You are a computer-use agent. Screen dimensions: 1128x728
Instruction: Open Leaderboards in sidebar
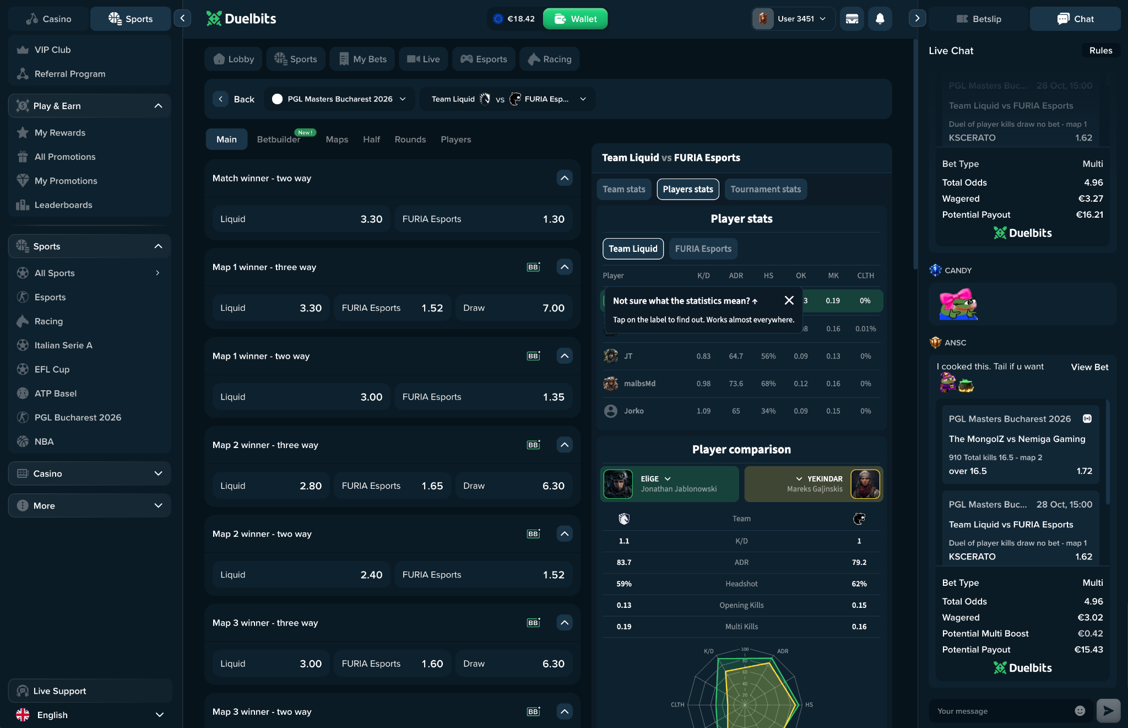pyautogui.click(x=89, y=205)
